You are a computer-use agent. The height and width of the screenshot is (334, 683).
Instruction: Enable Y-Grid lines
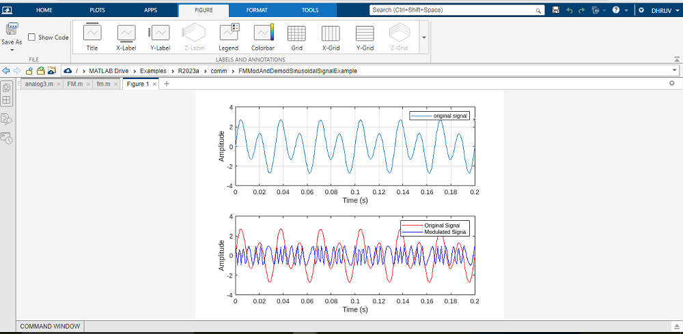click(365, 37)
